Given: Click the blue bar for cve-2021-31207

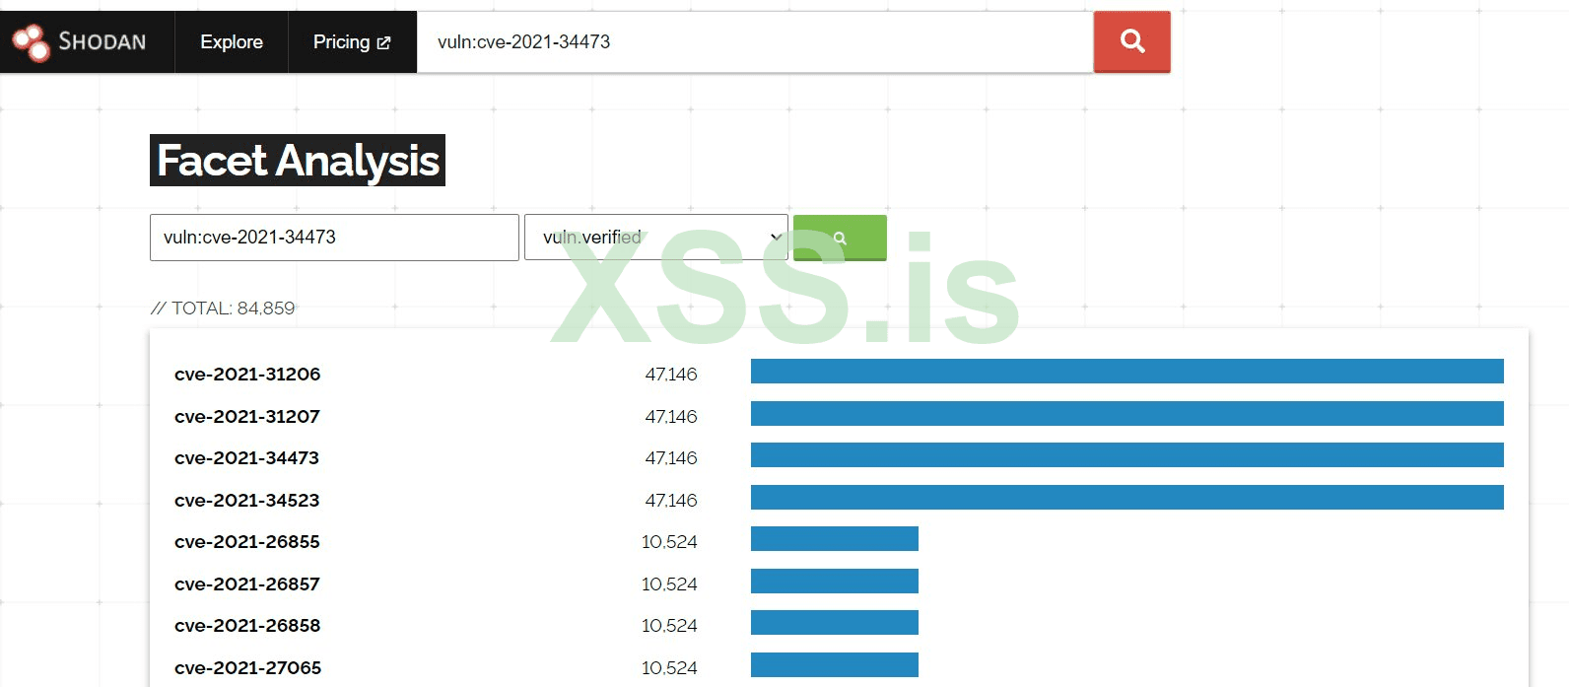Looking at the screenshot, I should pos(1127,413).
